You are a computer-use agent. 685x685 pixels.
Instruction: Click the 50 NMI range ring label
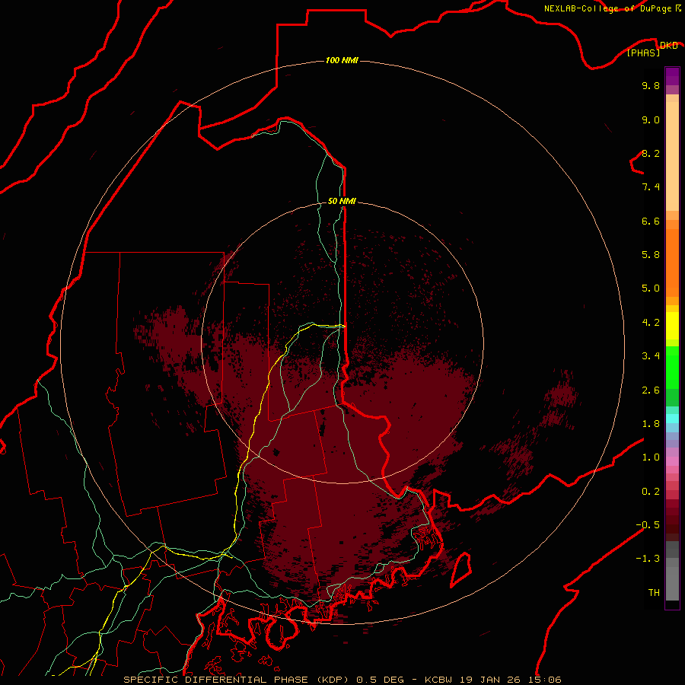tap(342, 201)
